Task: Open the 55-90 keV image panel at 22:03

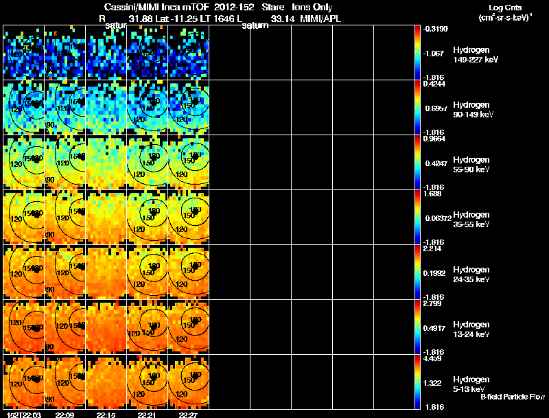Action: [x=24, y=163]
